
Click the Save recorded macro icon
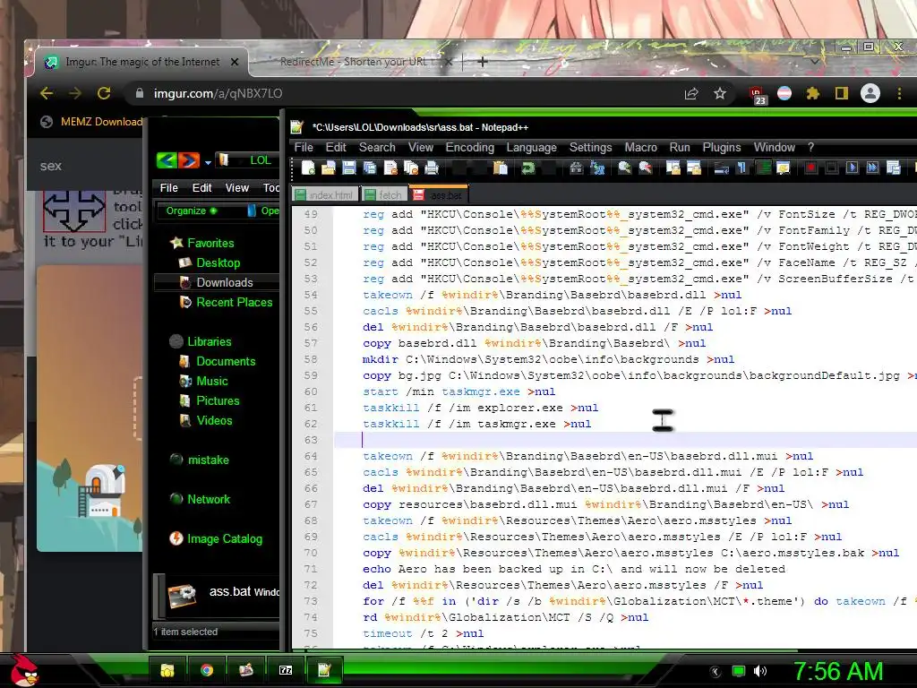click(893, 168)
